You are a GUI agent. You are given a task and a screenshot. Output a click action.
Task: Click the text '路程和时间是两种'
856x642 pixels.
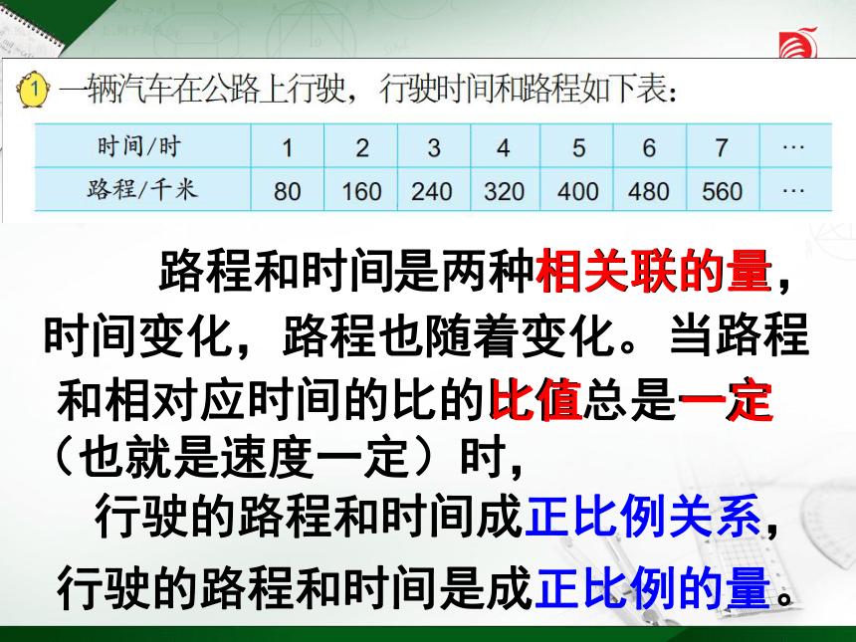coord(347,270)
